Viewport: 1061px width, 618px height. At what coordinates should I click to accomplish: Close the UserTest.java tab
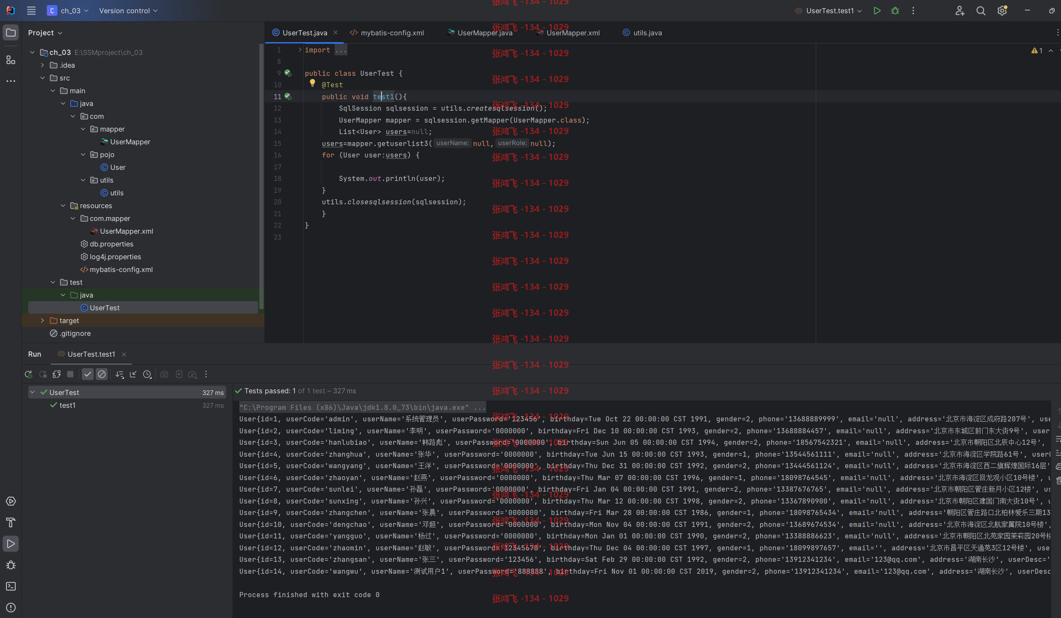pyautogui.click(x=336, y=33)
